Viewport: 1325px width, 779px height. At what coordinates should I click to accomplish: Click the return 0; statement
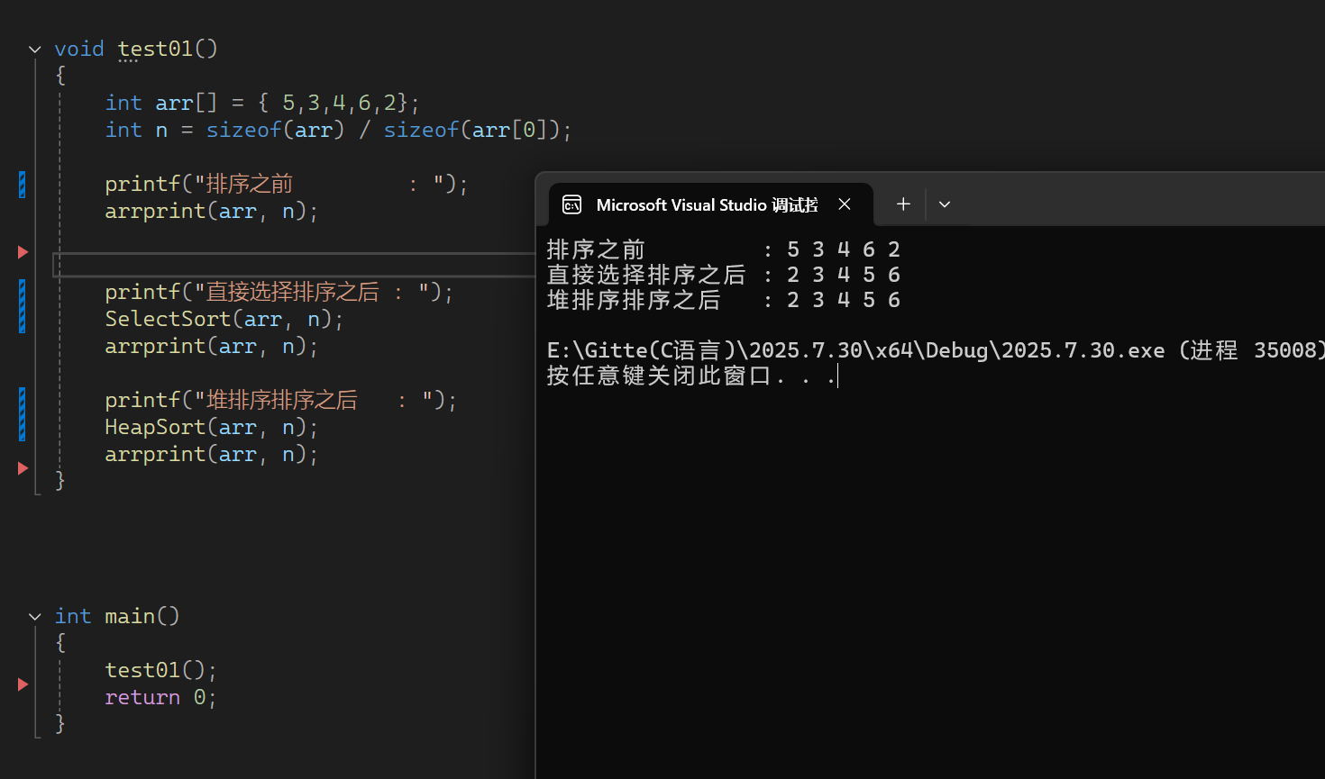[160, 697]
